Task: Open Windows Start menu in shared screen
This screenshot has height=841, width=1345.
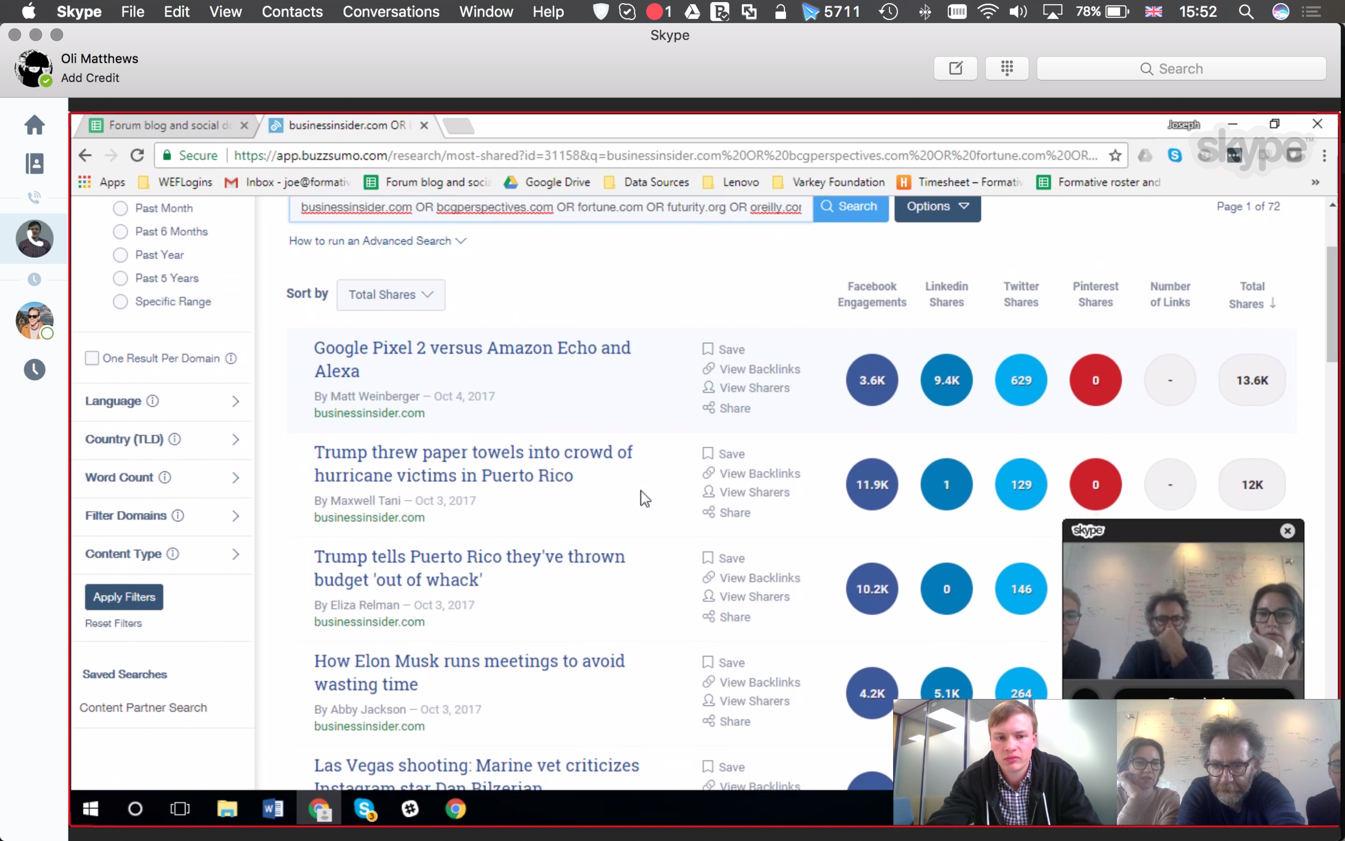Action: (90, 809)
